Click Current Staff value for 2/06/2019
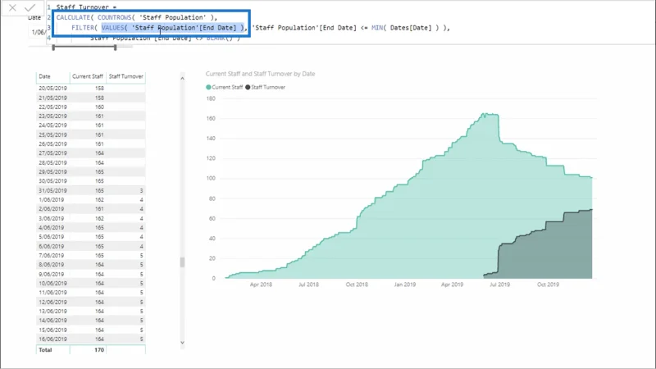 coord(99,209)
